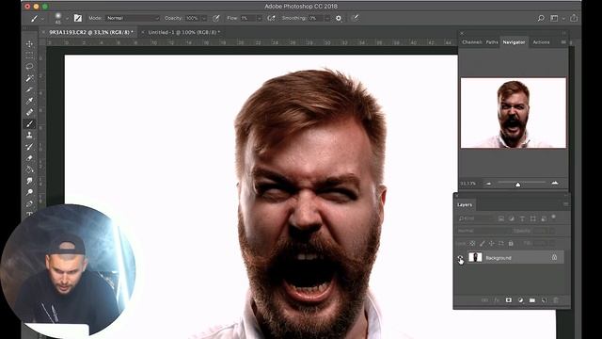Toggle lock position
This screenshot has height=339, width=602.
(491, 243)
